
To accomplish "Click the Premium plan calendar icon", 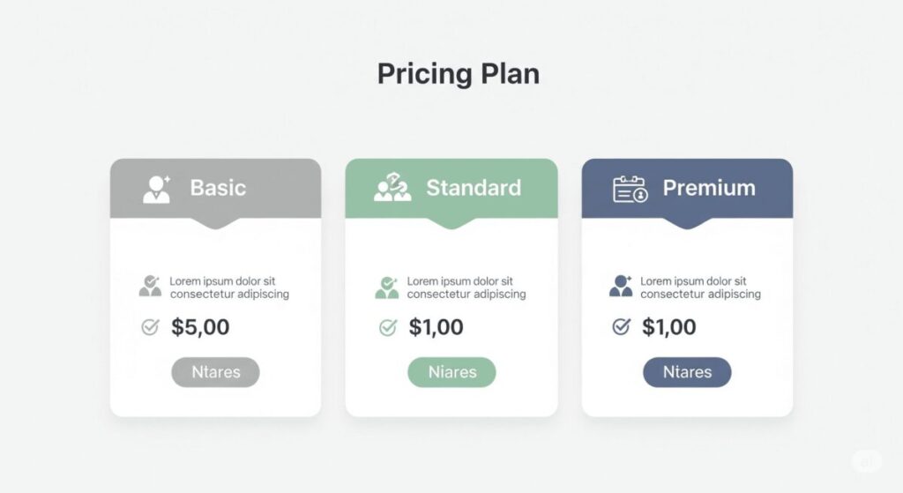I will (630, 190).
